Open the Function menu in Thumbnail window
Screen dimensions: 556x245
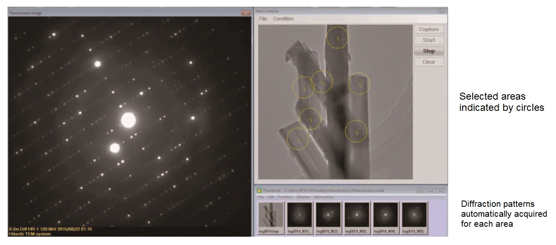(285, 197)
